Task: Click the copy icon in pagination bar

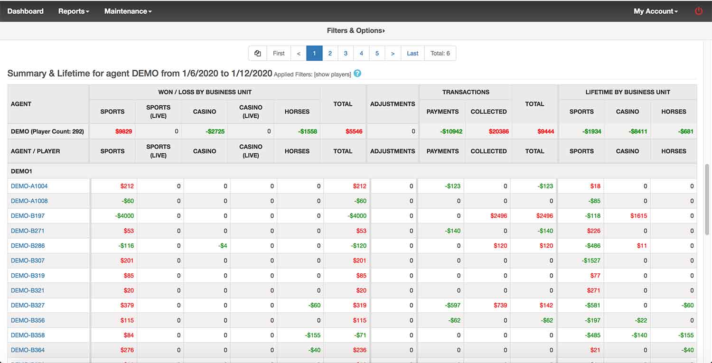Action: click(x=258, y=53)
